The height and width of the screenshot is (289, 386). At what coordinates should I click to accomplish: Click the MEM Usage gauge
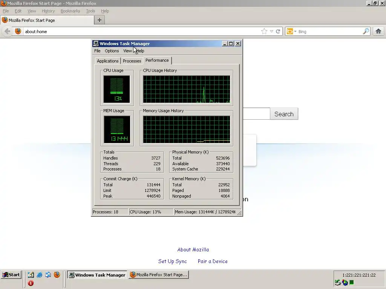pyautogui.click(x=117, y=129)
